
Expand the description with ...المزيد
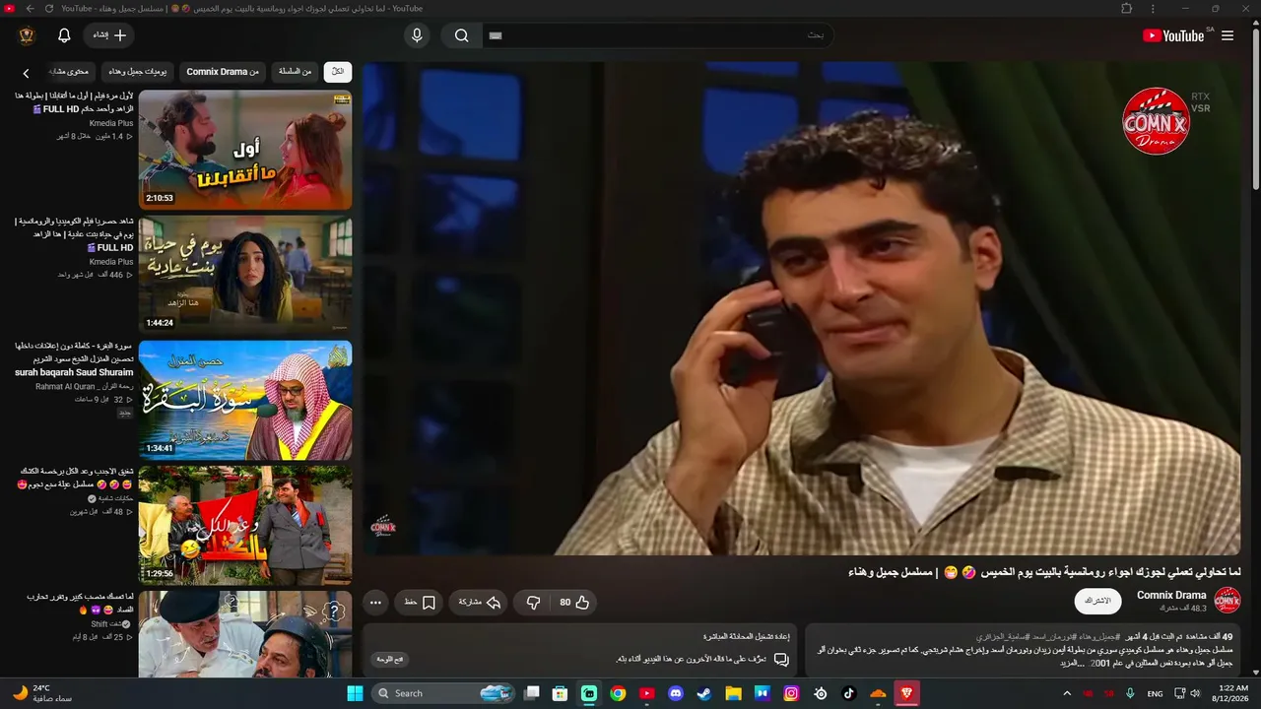1072,664
